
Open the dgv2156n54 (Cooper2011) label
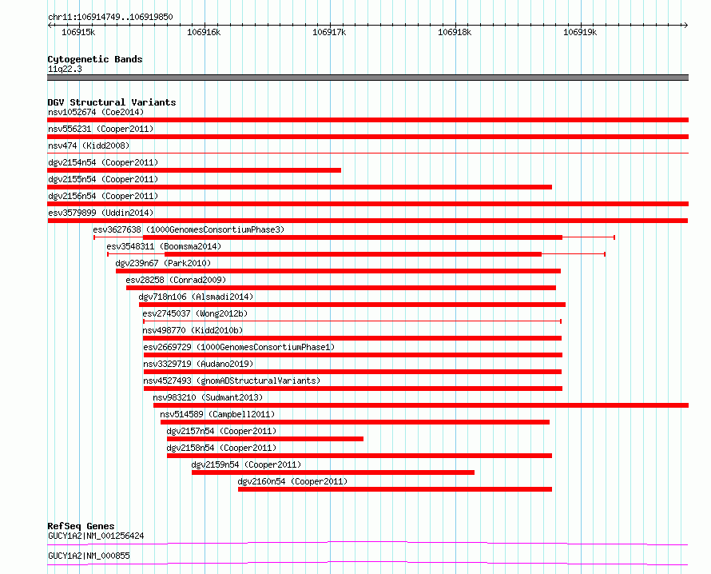pos(103,196)
